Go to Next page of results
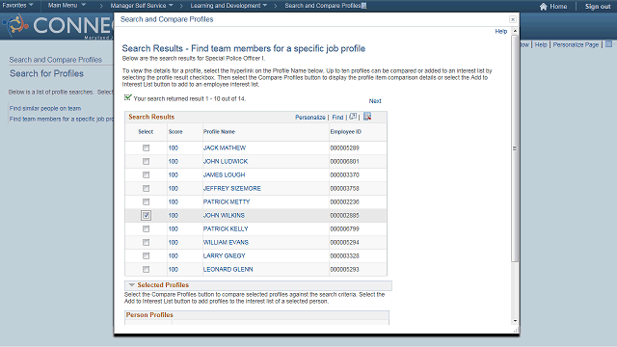This screenshot has width=617, height=347. [375, 101]
